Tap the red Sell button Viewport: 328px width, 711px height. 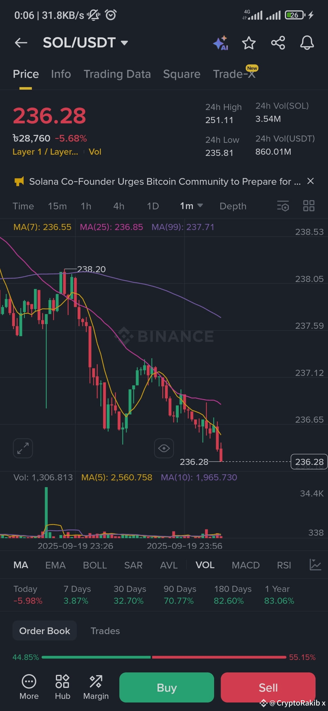268,687
